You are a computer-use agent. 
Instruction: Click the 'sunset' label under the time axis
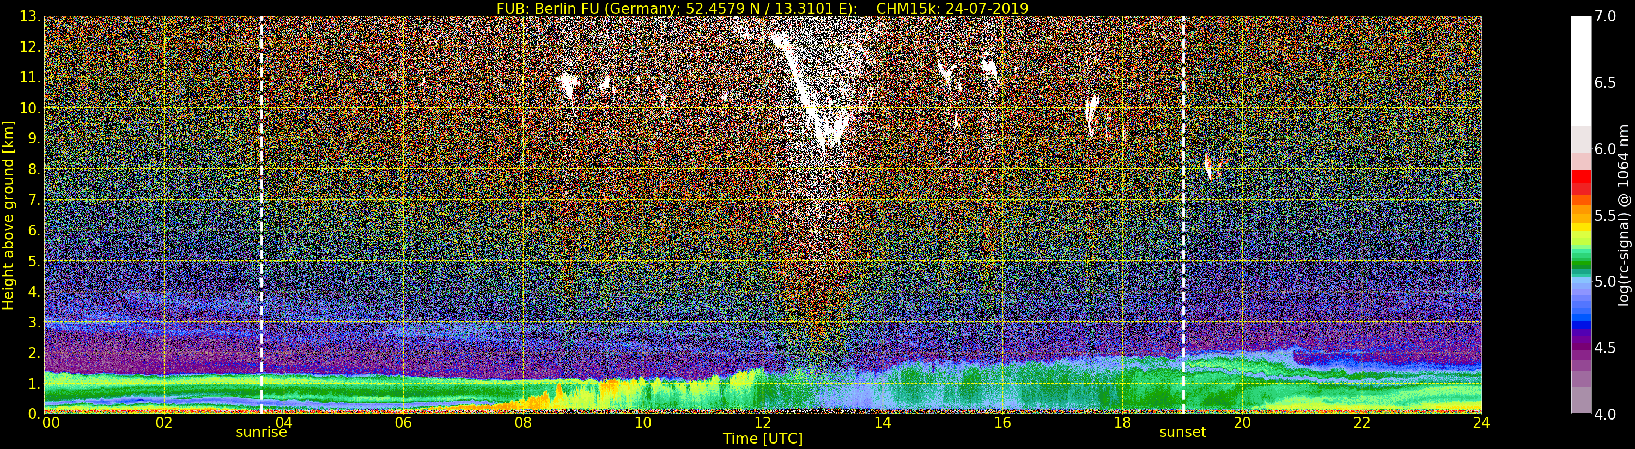click(x=1182, y=433)
